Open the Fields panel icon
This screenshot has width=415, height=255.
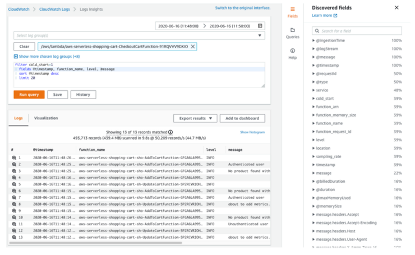[292, 10]
